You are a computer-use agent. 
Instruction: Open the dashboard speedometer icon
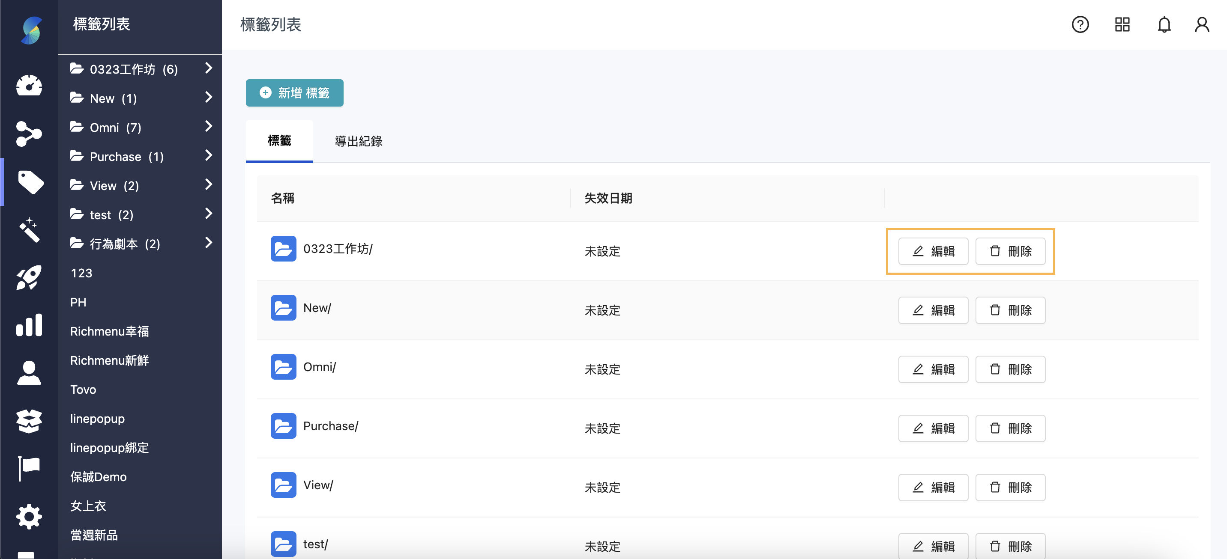(29, 86)
